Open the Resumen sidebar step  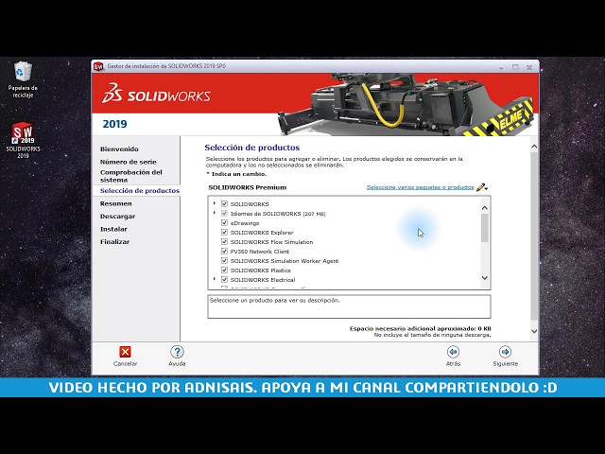coord(115,203)
